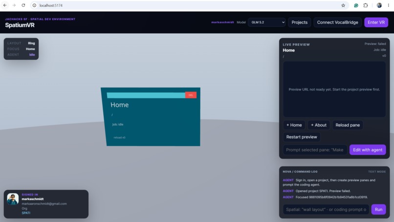This screenshot has height=222, width=394.
Task: Click the TEXT MODE label in command log
Action: tap(377, 172)
